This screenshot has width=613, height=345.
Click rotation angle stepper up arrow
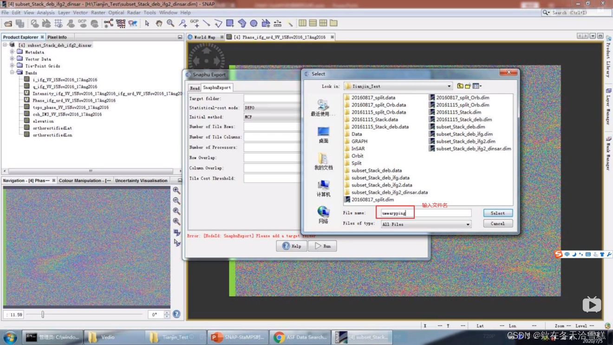coord(167,312)
